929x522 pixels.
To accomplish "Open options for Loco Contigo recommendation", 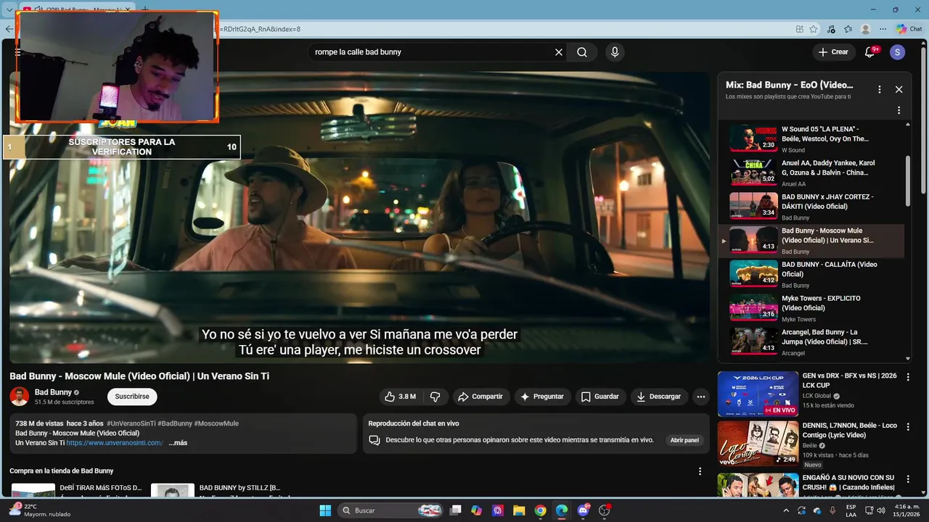I will tap(907, 427).
